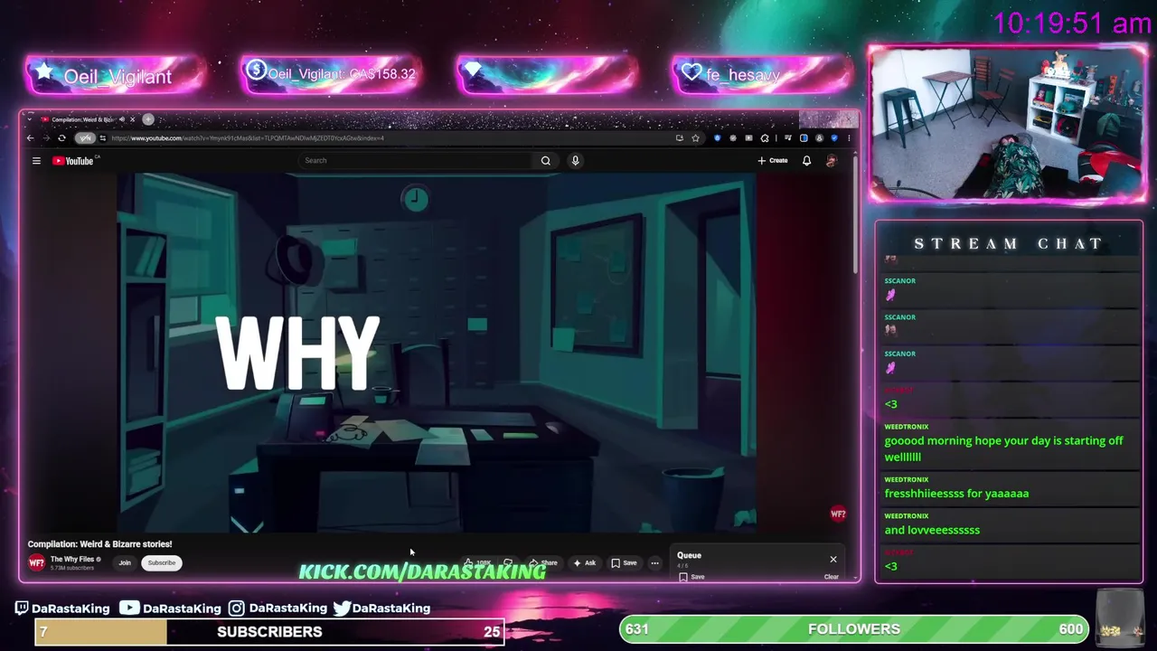Click the browser address bar URL

(x=249, y=138)
